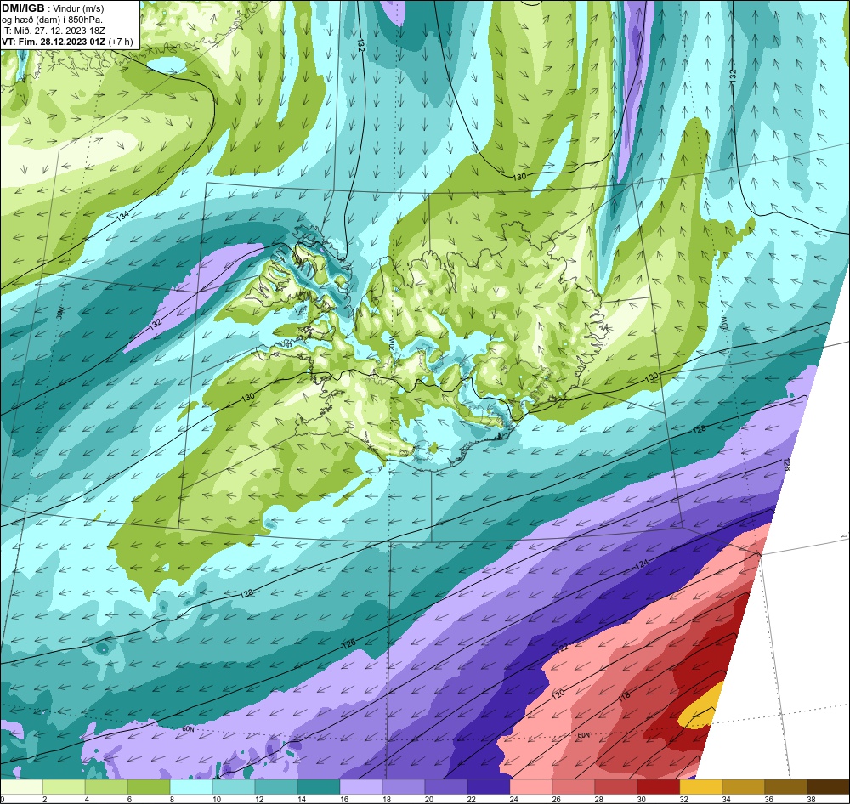Screen dimensions: 850x804
Task: Click the legend scale label "8"
Action: coord(172,799)
